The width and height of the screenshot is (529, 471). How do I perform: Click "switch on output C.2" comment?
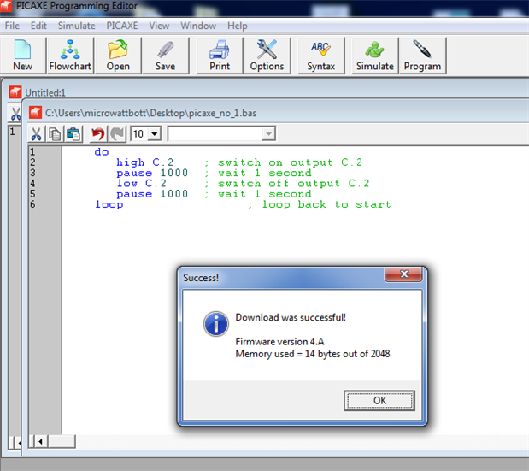(x=290, y=162)
